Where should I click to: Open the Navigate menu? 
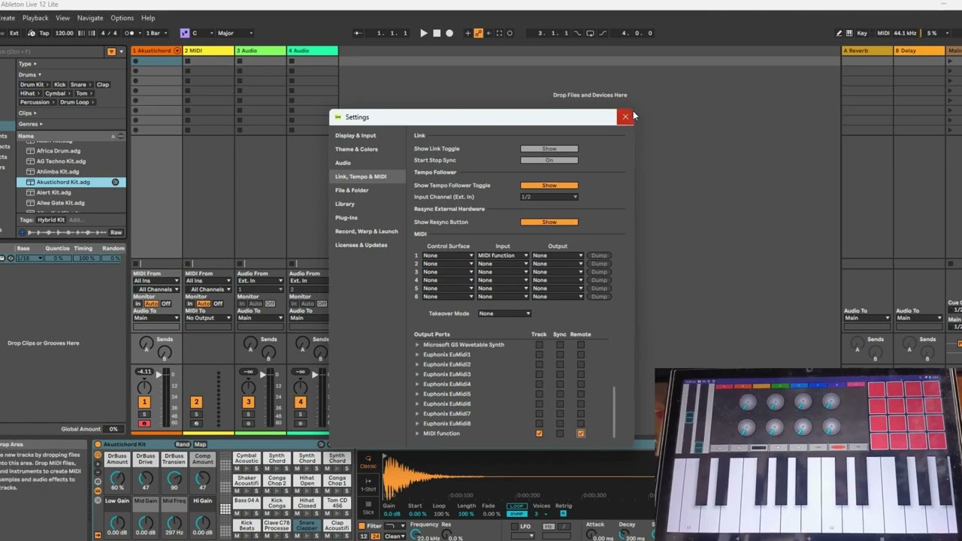pyautogui.click(x=90, y=18)
